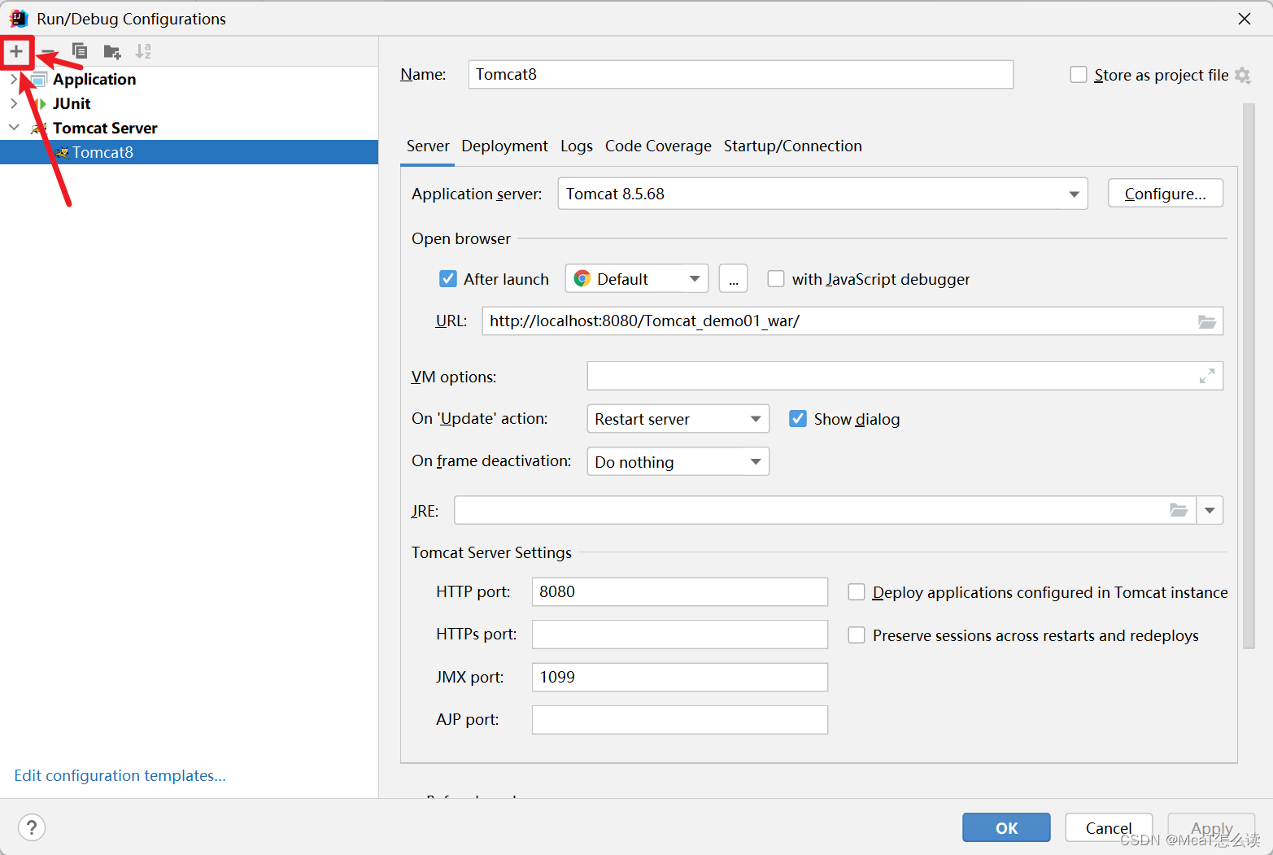Collapse the Tomcat Server tree node
This screenshot has height=855, width=1273.
coord(14,128)
